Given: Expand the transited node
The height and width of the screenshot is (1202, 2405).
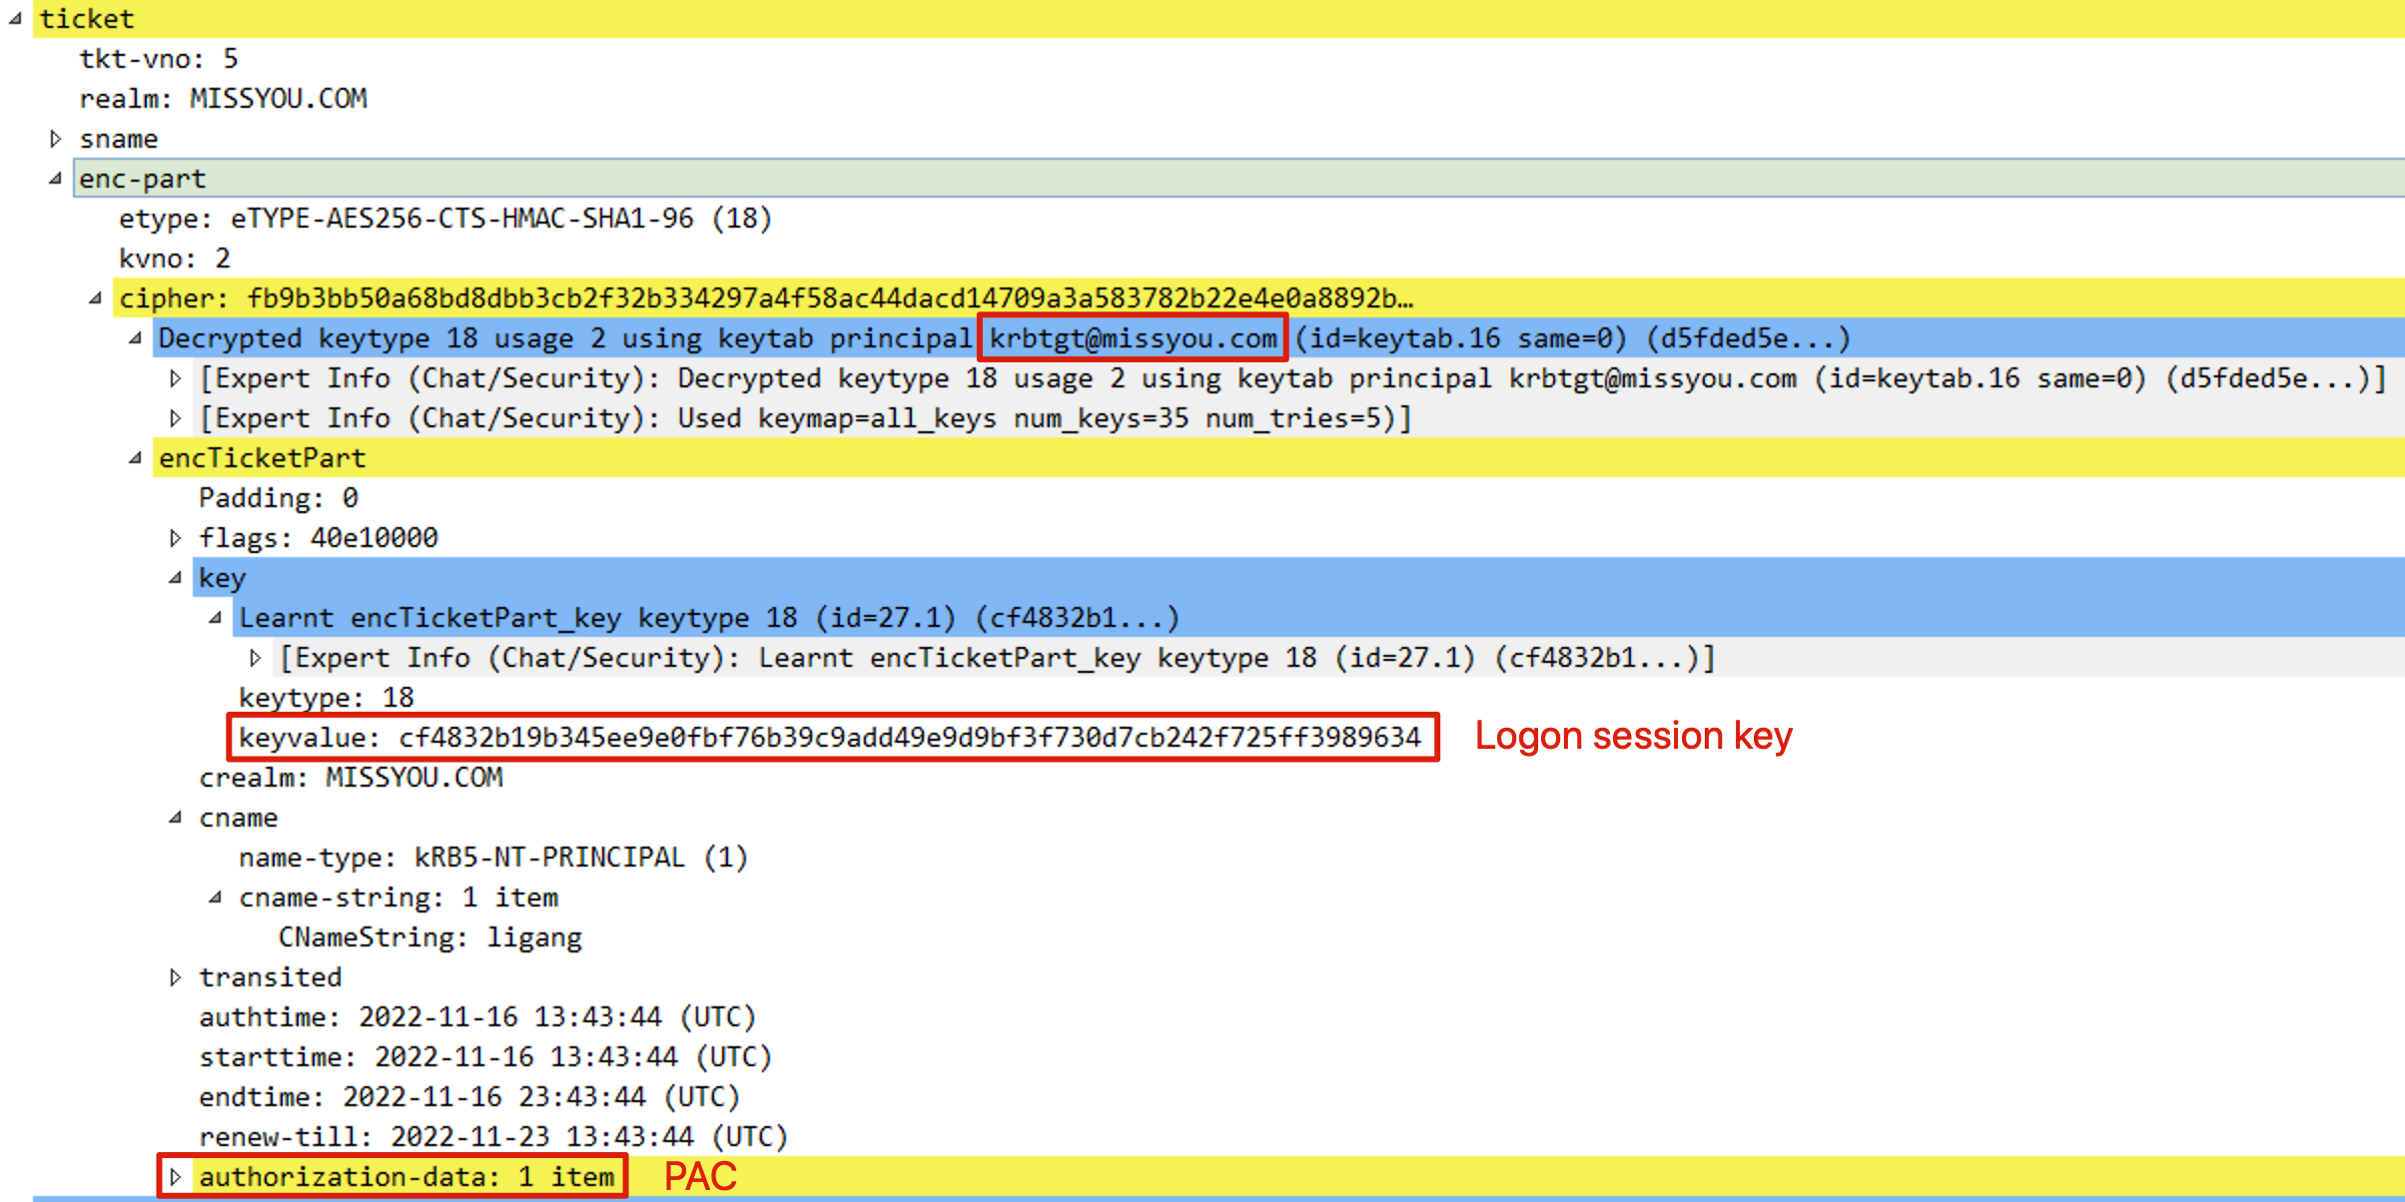Looking at the screenshot, I should [176, 977].
